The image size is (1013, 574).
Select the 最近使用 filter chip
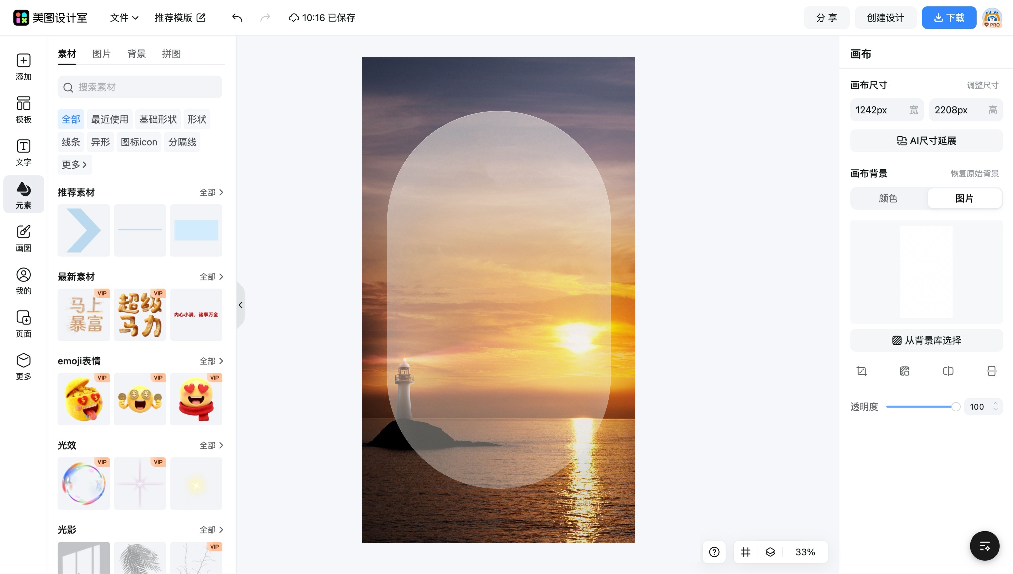click(x=110, y=119)
